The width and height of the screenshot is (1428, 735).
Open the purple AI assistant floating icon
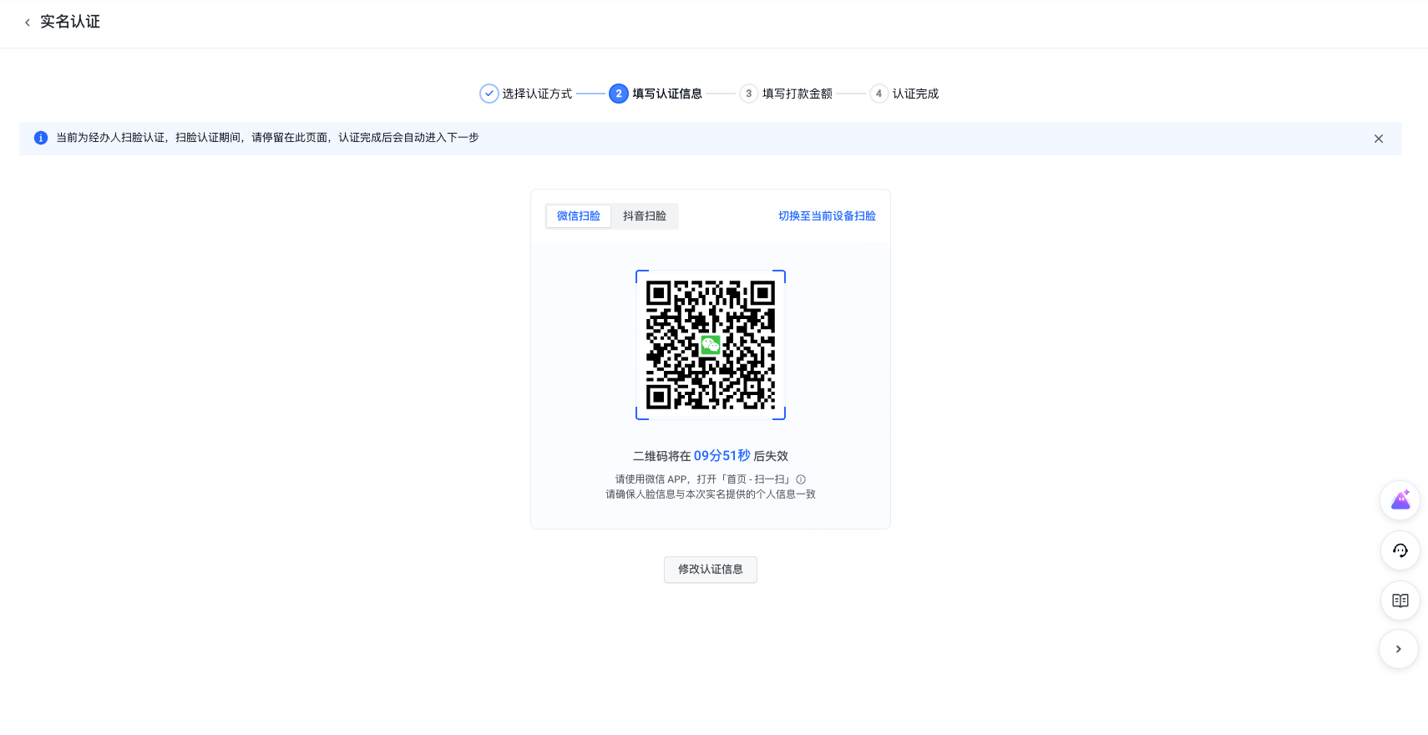coord(1400,500)
